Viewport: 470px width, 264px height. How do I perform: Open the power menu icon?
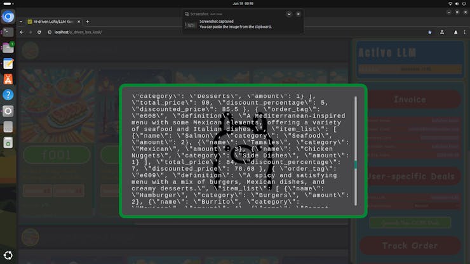coord(464,4)
